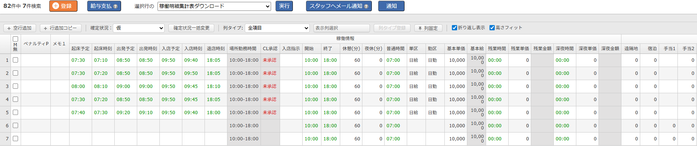Image resolution: width=697 pixels, height=146 pixels.
Task: Click the 遠隔地 column header
Action: [631, 49]
